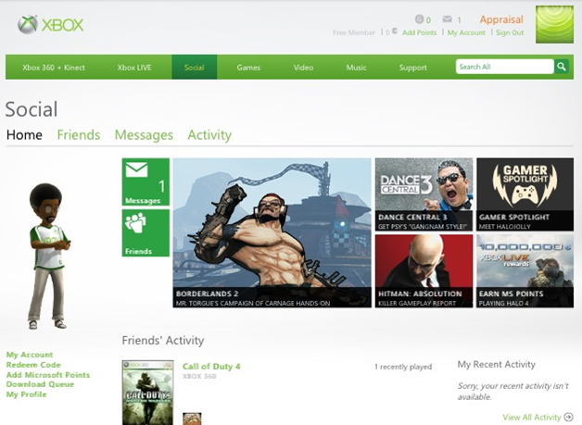This screenshot has height=425, width=582.
Task: Click the Redeem Code link
Action: (33, 365)
